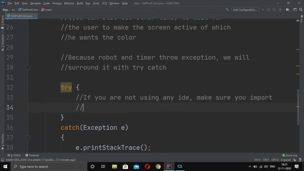304x171 pixels.
Task: Click the volume icon in the system tray
Action: [266, 167]
